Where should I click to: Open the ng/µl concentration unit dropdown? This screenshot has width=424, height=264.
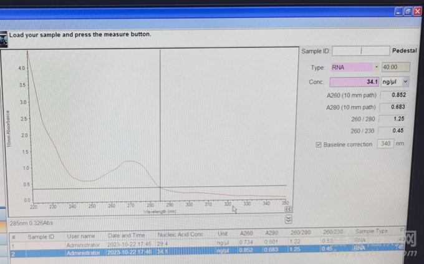406,82
